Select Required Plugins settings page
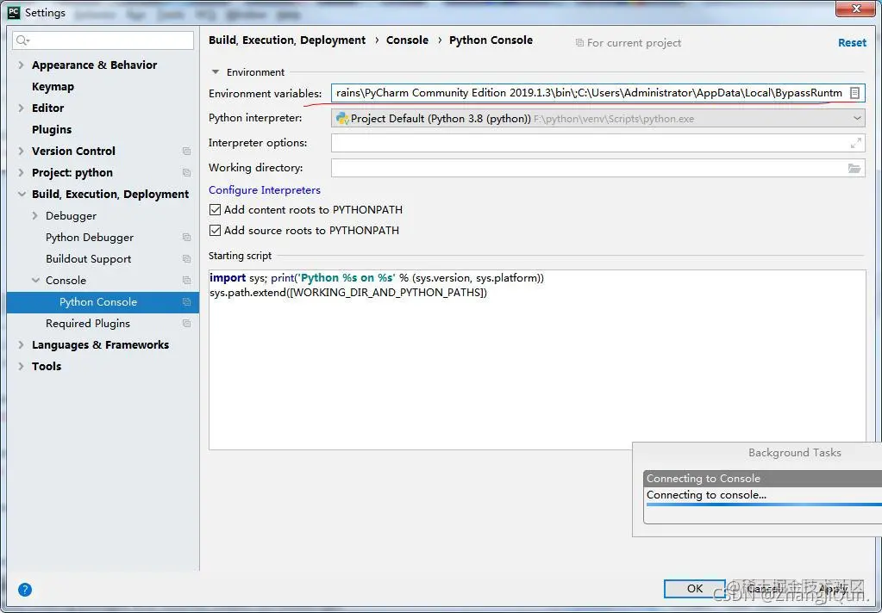The height and width of the screenshot is (613, 882). 88,324
